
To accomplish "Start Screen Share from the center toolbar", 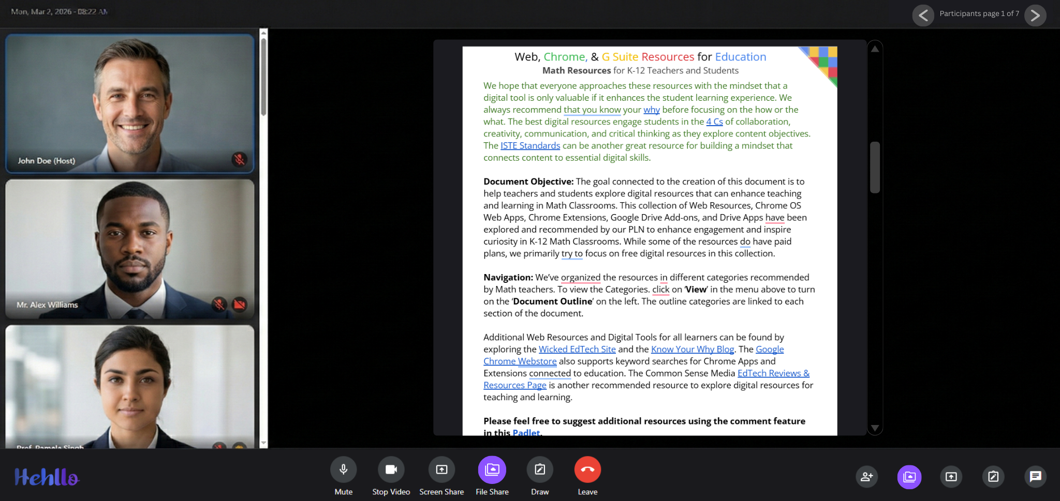I will (x=441, y=469).
